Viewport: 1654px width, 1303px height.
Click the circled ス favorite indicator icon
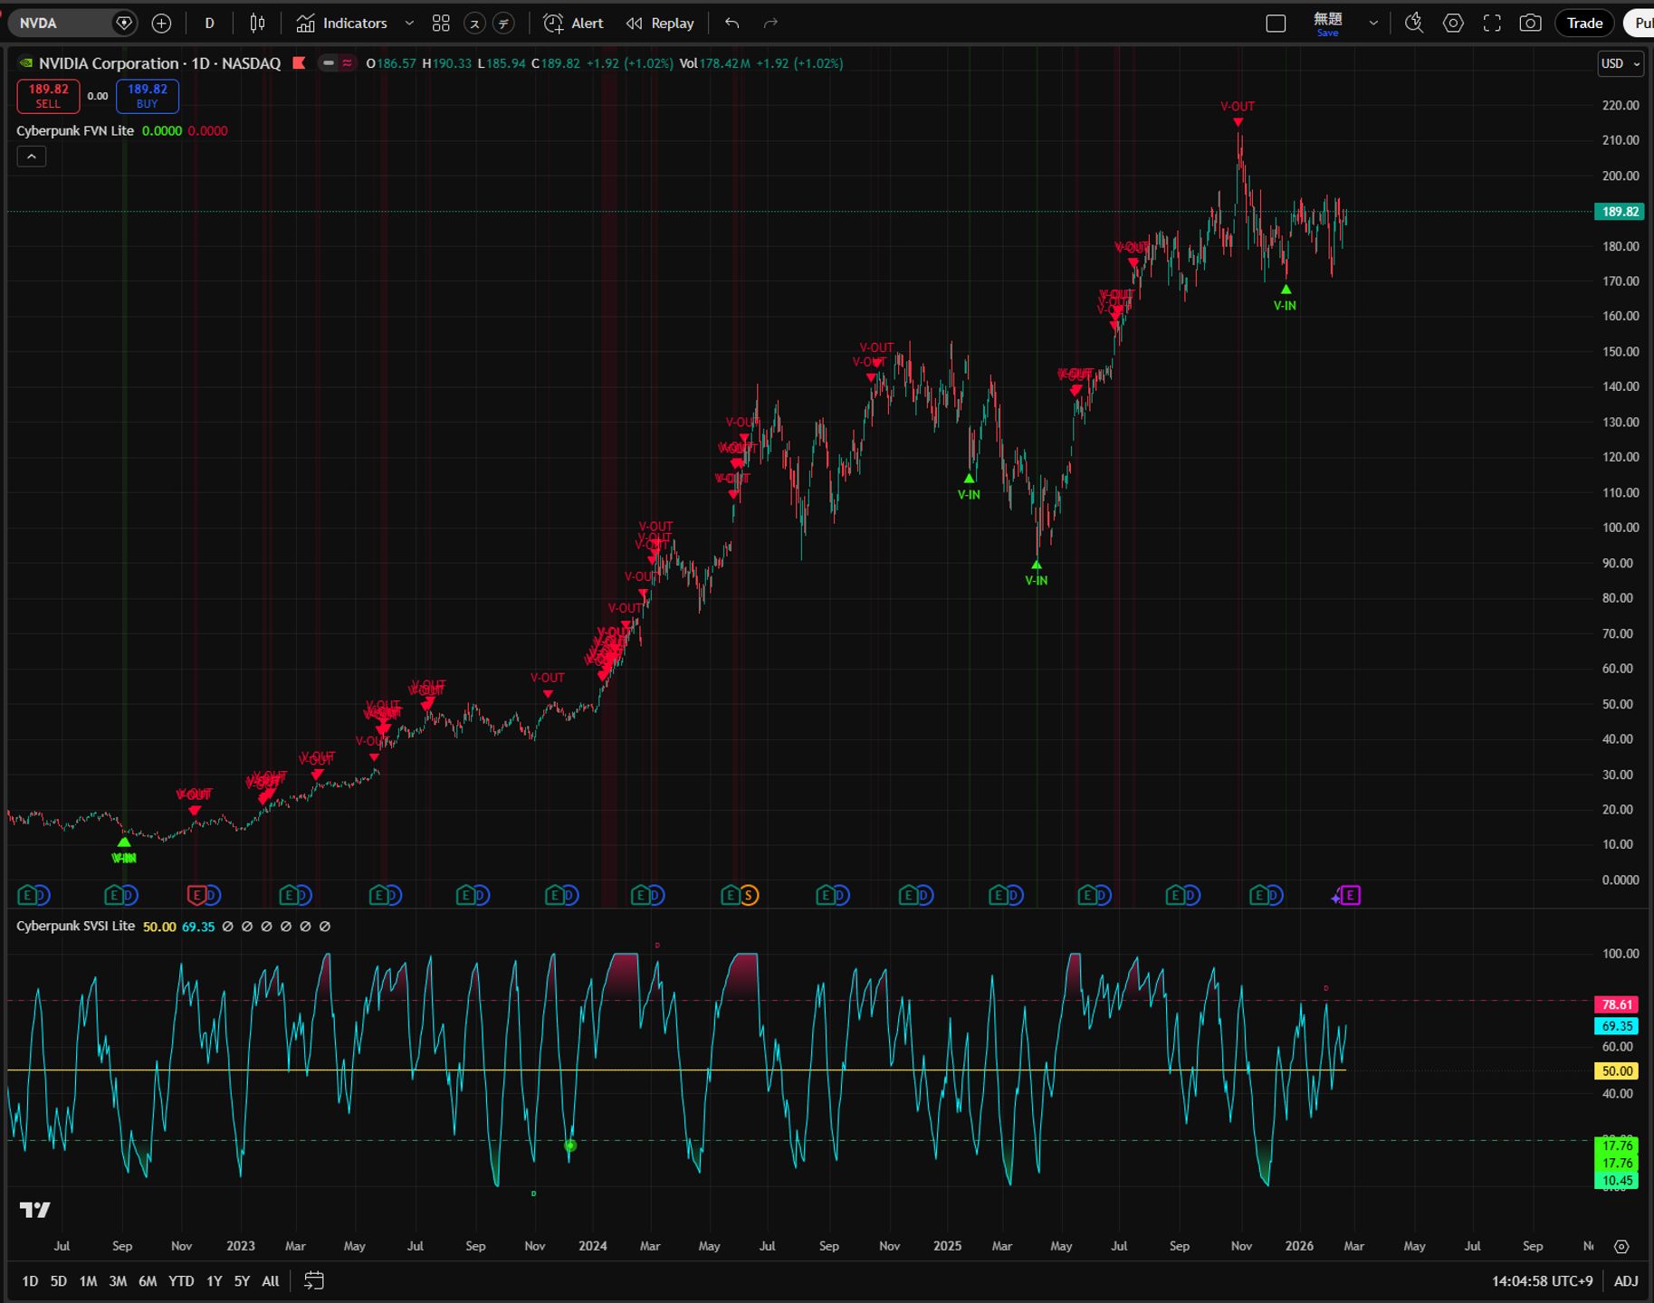click(x=474, y=24)
